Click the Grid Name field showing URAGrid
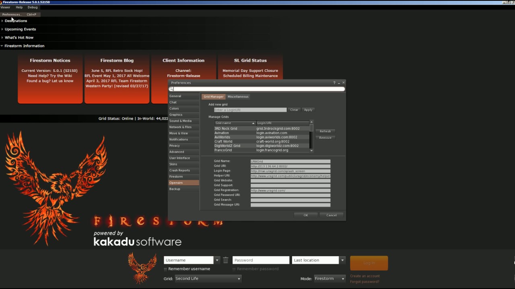The height and width of the screenshot is (289, 515). tap(290, 161)
